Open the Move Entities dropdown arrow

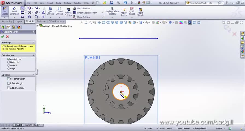[x=103, y=17]
